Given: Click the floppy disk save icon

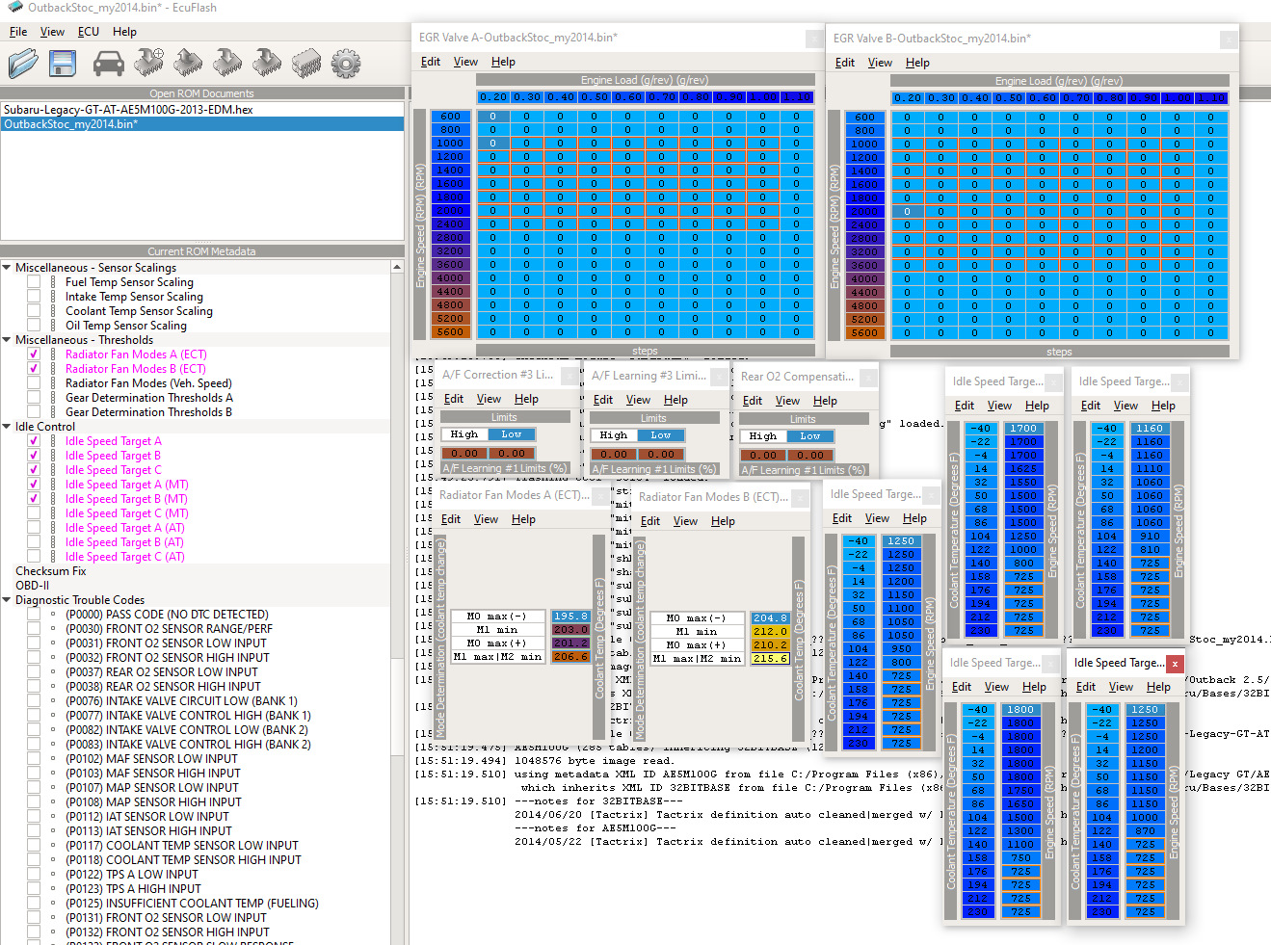Looking at the screenshot, I should tap(63, 64).
